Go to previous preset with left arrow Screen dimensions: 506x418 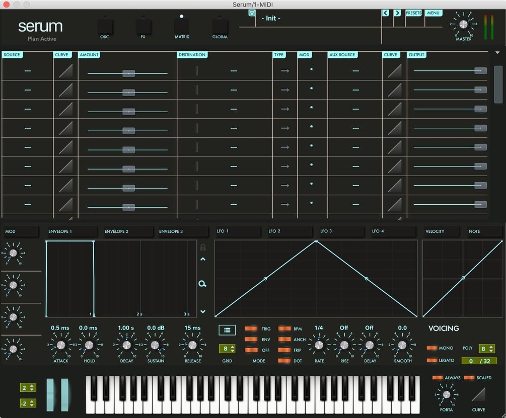click(385, 13)
